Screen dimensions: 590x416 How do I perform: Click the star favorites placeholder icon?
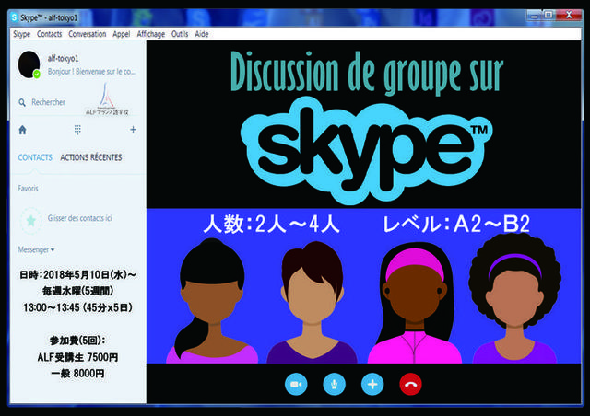pyautogui.click(x=30, y=221)
